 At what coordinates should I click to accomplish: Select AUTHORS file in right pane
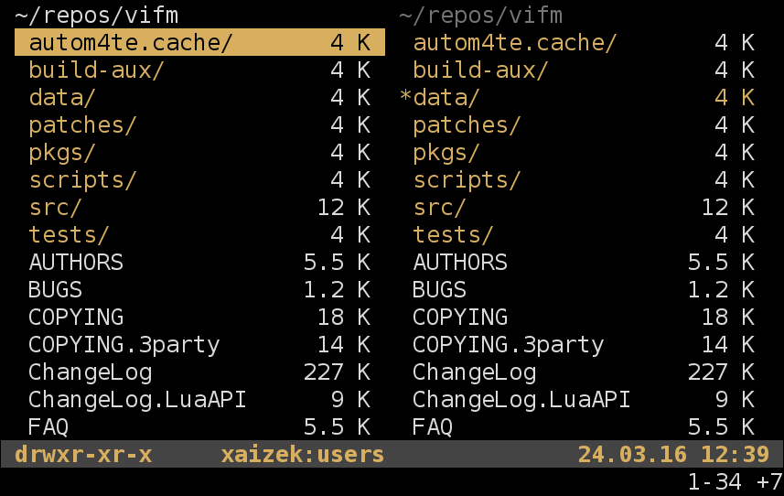(x=584, y=262)
